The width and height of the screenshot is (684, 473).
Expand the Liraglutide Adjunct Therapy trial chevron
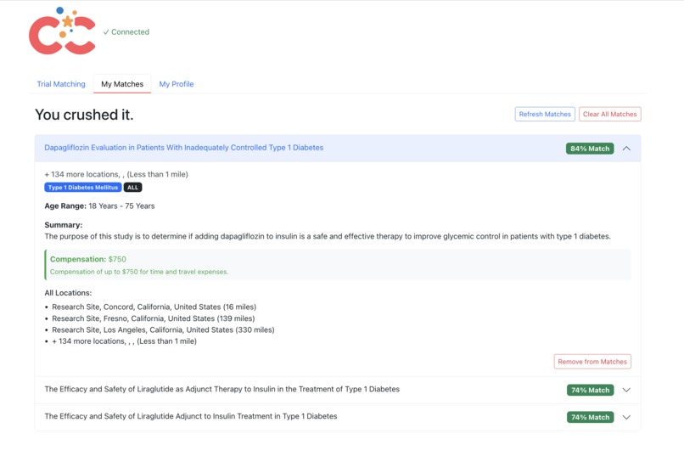pyautogui.click(x=626, y=390)
